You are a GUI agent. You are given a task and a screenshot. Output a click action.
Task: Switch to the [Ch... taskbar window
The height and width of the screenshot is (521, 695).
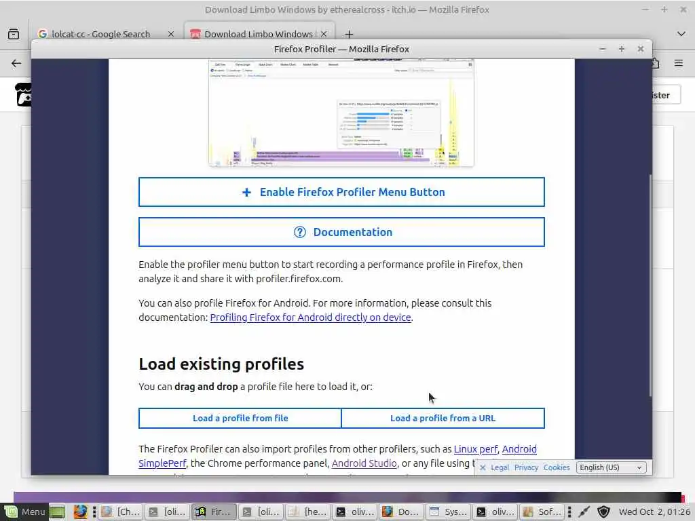click(121, 512)
